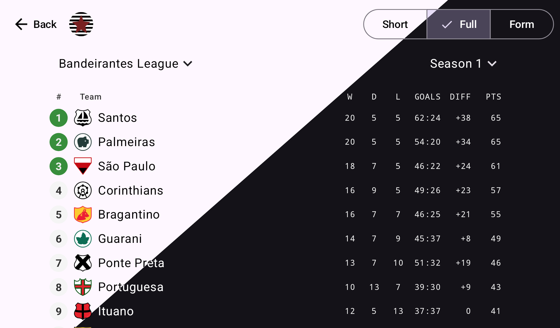This screenshot has height=328, width=560.
Task: Click the Corinthians wheel crest
Action: 83,190
